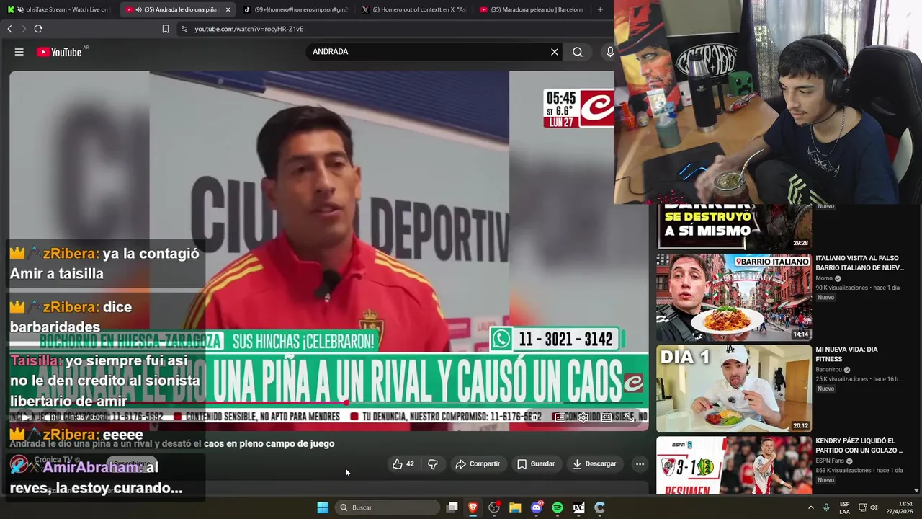Viewport: 922px width, 519px height.
Task: Open the Bananirou channel link
Action: point(828,370)
